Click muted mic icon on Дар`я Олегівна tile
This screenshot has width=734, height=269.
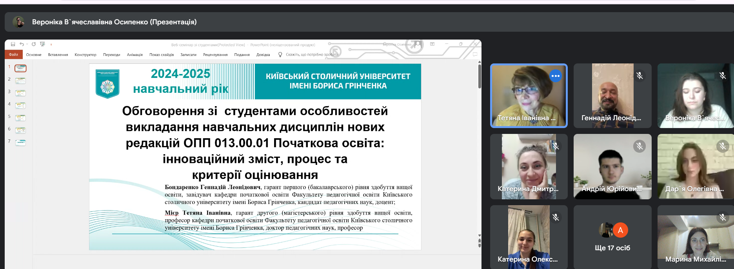point(723,146)
